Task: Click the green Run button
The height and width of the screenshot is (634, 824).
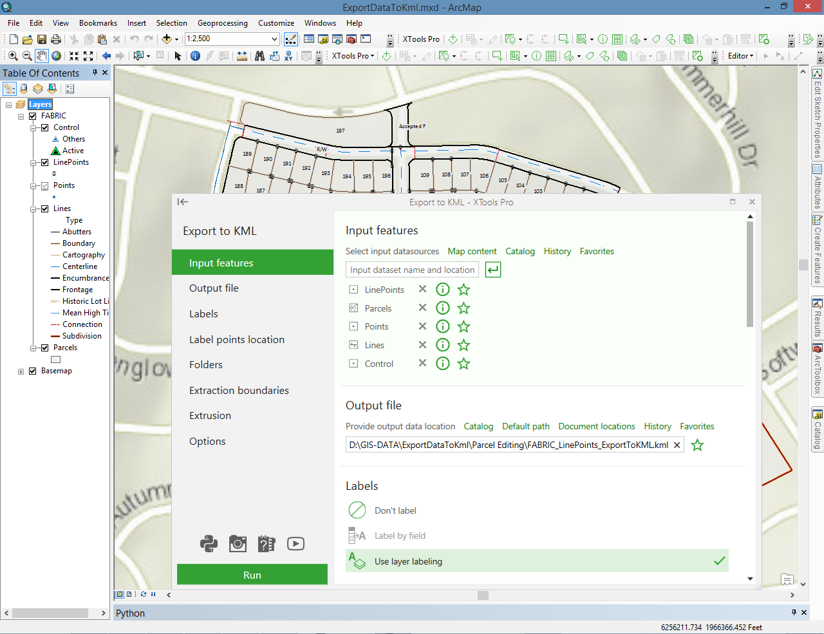Action: (252, 575)
